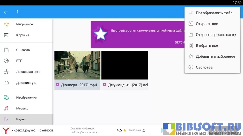Click Выбрать все in context menu
This screenshot has width=243, height=136.
pyautogui.click(x=207, y=46)
